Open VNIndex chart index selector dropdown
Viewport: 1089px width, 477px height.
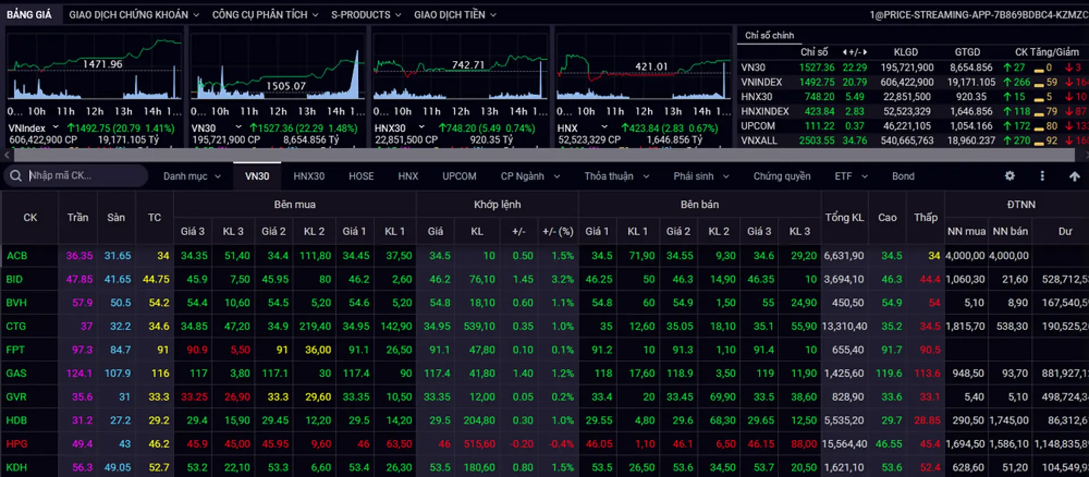pos(56,127)
